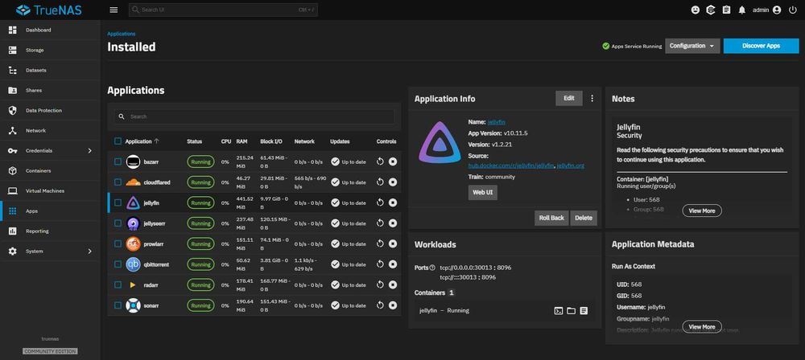Screen dimensions: 805x360
Task: Open the hub.docker.com jellyfin source link
Action: (x=511, y=166)
